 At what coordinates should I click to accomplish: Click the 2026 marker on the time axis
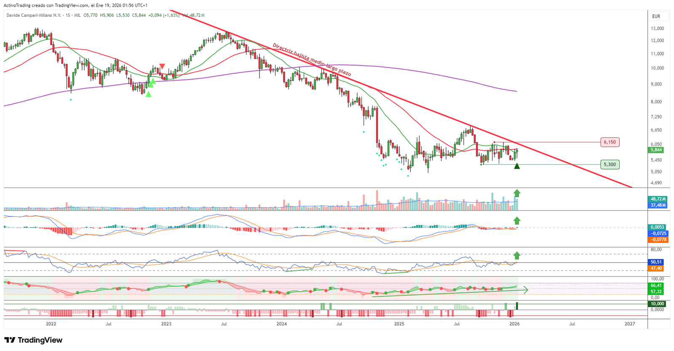tap(514, 324)
